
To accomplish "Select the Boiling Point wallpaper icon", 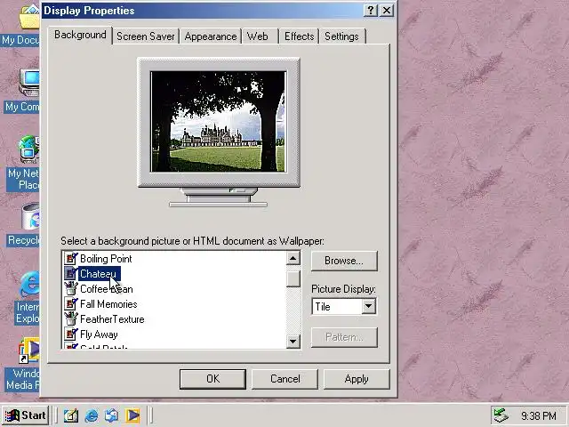I will click(x=71, y=259).
